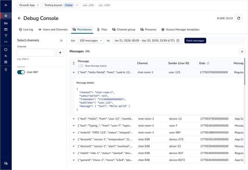Click sender user-987 cell

175,133
